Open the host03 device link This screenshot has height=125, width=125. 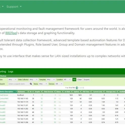tap(3, 112)
